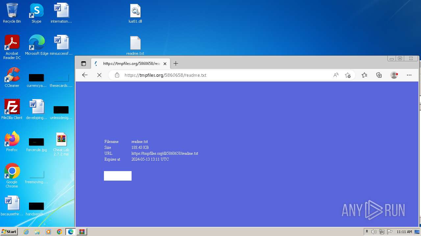Viewport: 421px width, 236px height.
Task: Open the minsuccessf... Word document on the desktop
Action: [61, 45]
